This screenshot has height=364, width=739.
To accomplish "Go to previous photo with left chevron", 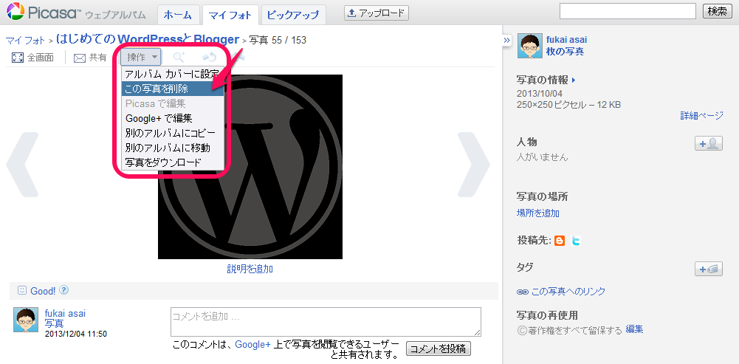I will tap(22, 164).
